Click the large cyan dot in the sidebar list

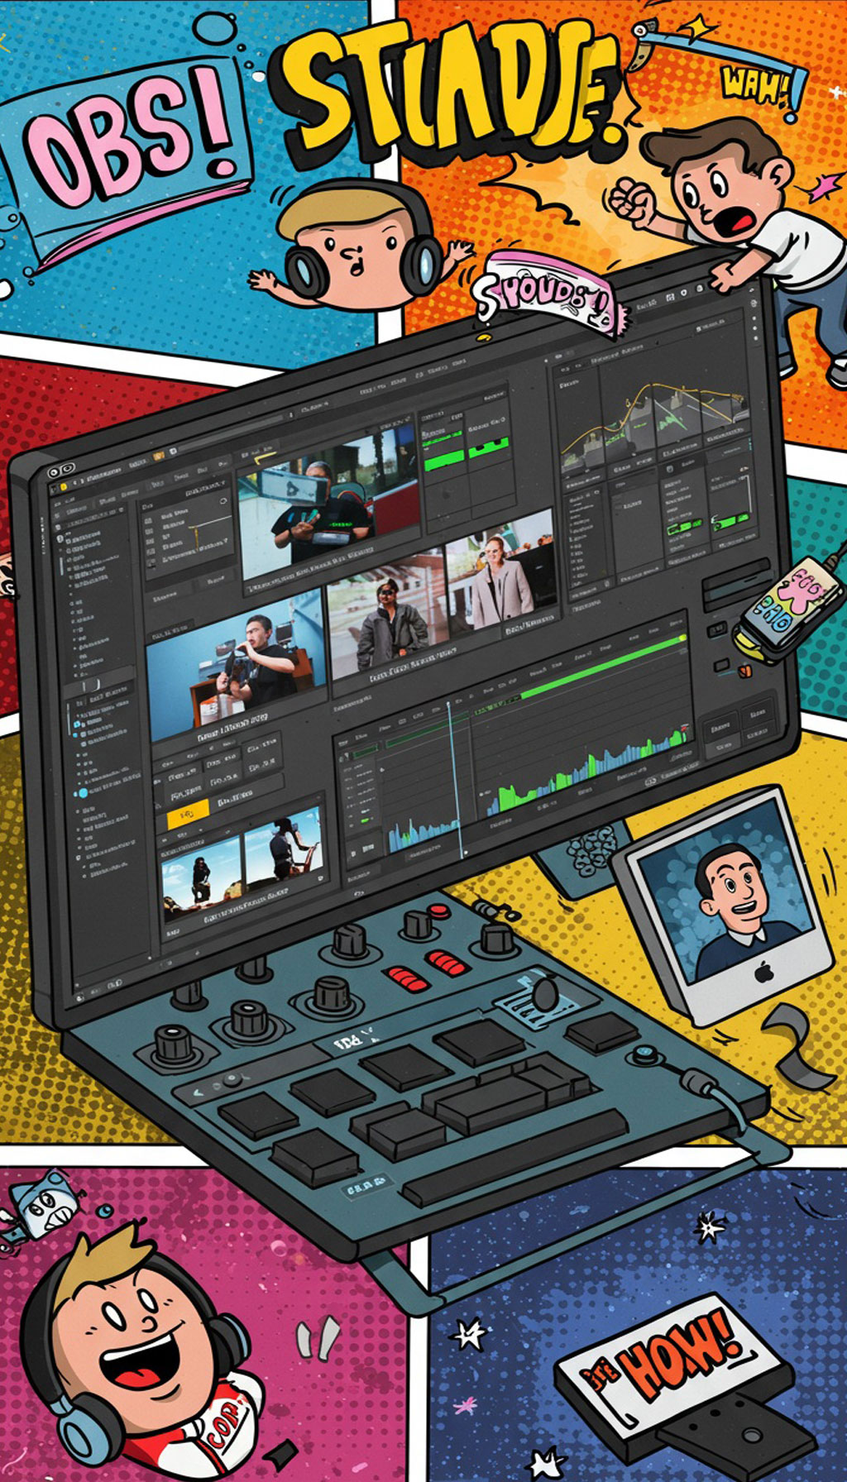point(82,793)
